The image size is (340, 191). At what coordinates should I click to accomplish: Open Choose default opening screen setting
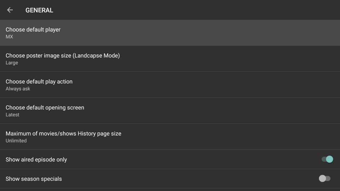tap(170, 111)
